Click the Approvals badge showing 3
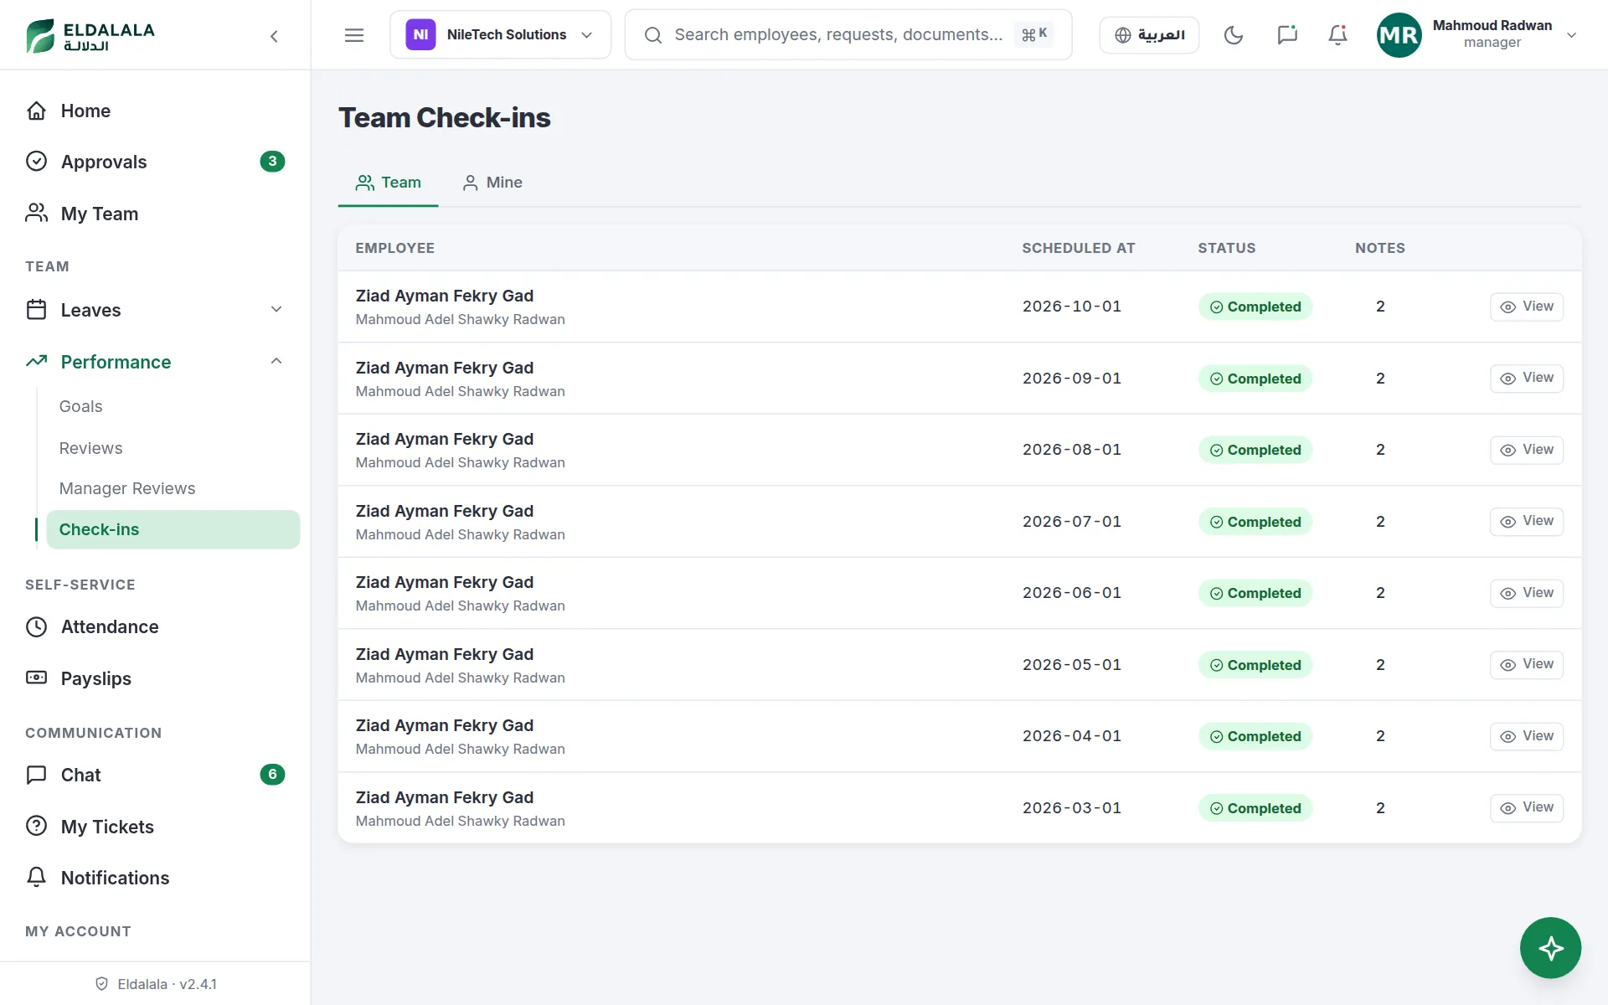Viewport: 1608px width, 1005px height. tap(272, 162)
